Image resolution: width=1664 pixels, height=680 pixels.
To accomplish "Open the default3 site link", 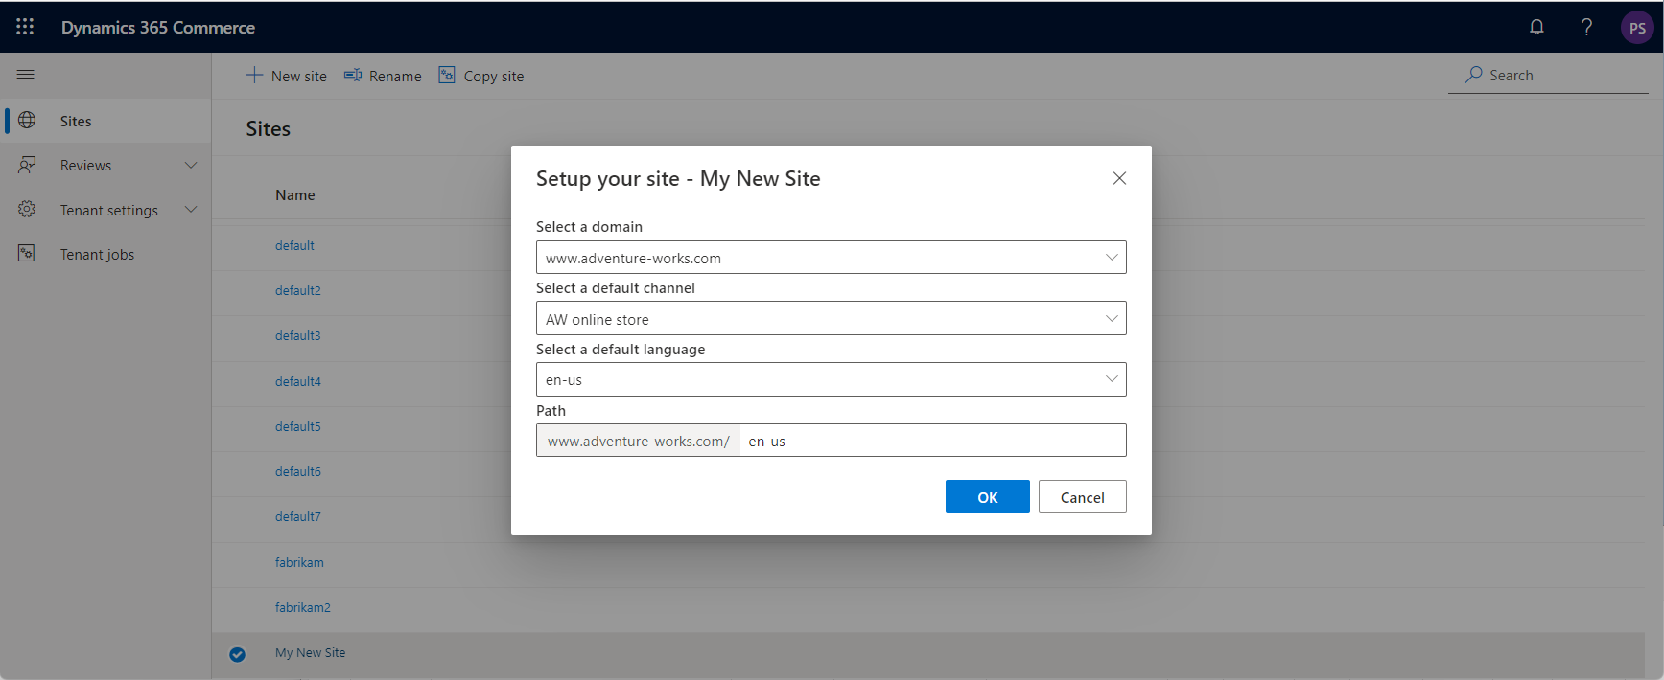I will coord(298,335).
